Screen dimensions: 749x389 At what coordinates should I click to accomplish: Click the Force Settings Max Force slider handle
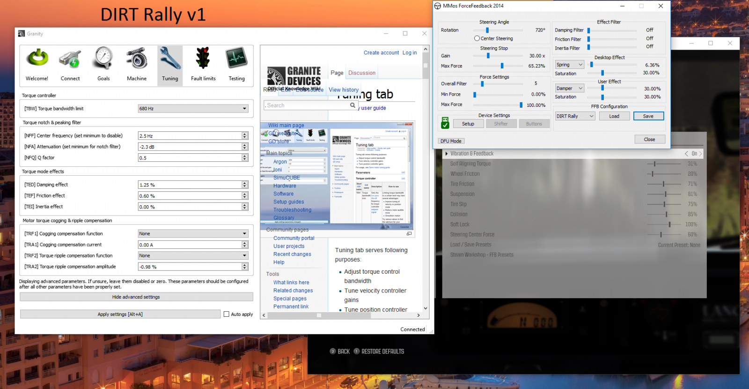[521, 105]
